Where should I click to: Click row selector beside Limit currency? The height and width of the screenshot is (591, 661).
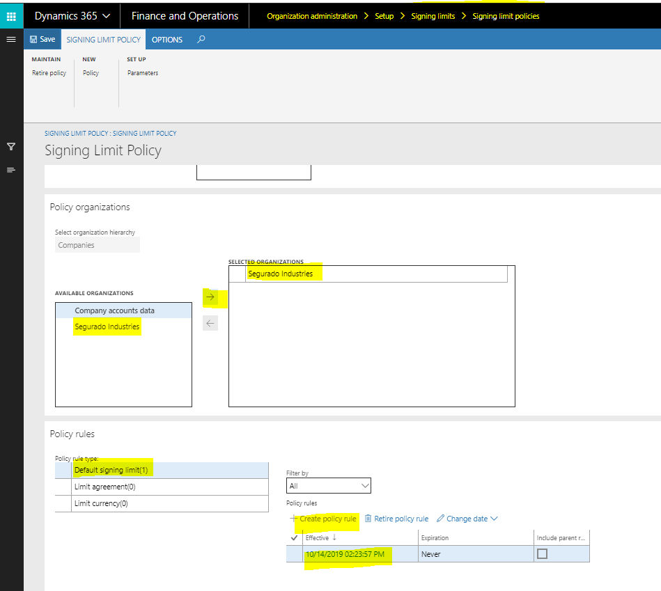click(63, 503)
